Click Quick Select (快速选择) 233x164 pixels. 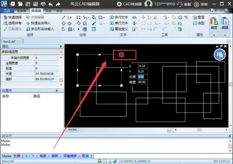[12, 17]
